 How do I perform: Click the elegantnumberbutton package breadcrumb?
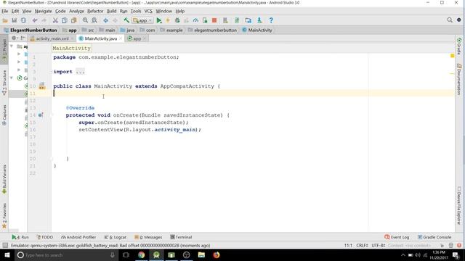pos(212,30)
